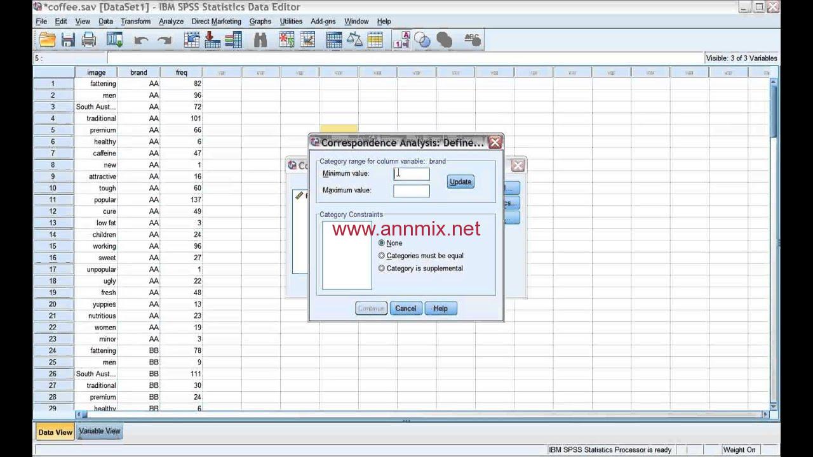The width and height of the screenshot is (813, 457).
Task: Click the cell containing popular
Action: point(97,200)
